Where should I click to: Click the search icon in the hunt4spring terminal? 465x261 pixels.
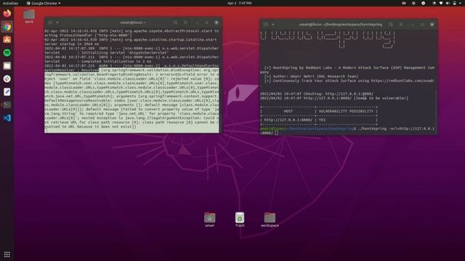(391, 25)
